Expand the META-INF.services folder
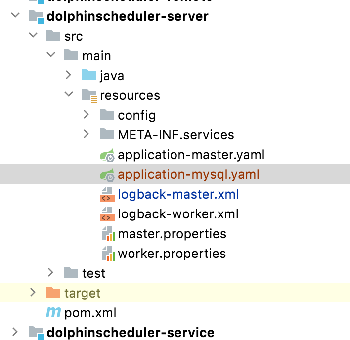The width and height of the screenshot is (350, 340). point(87,135)
